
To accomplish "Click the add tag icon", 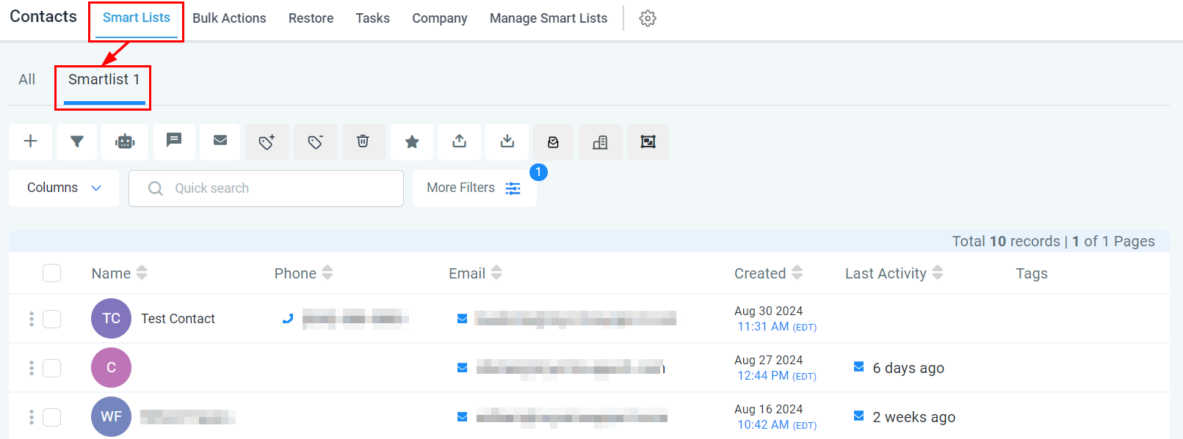I will (267, 141).
